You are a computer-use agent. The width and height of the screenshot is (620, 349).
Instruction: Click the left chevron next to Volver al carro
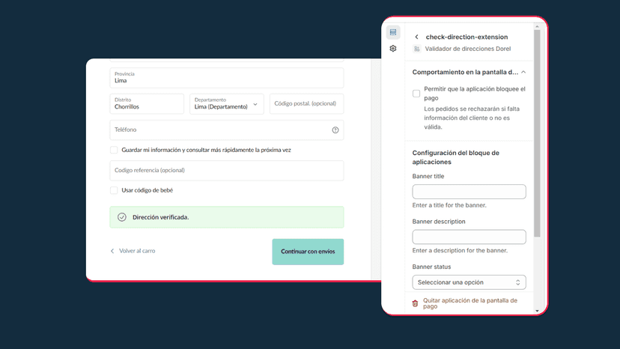tap(112, 251)
